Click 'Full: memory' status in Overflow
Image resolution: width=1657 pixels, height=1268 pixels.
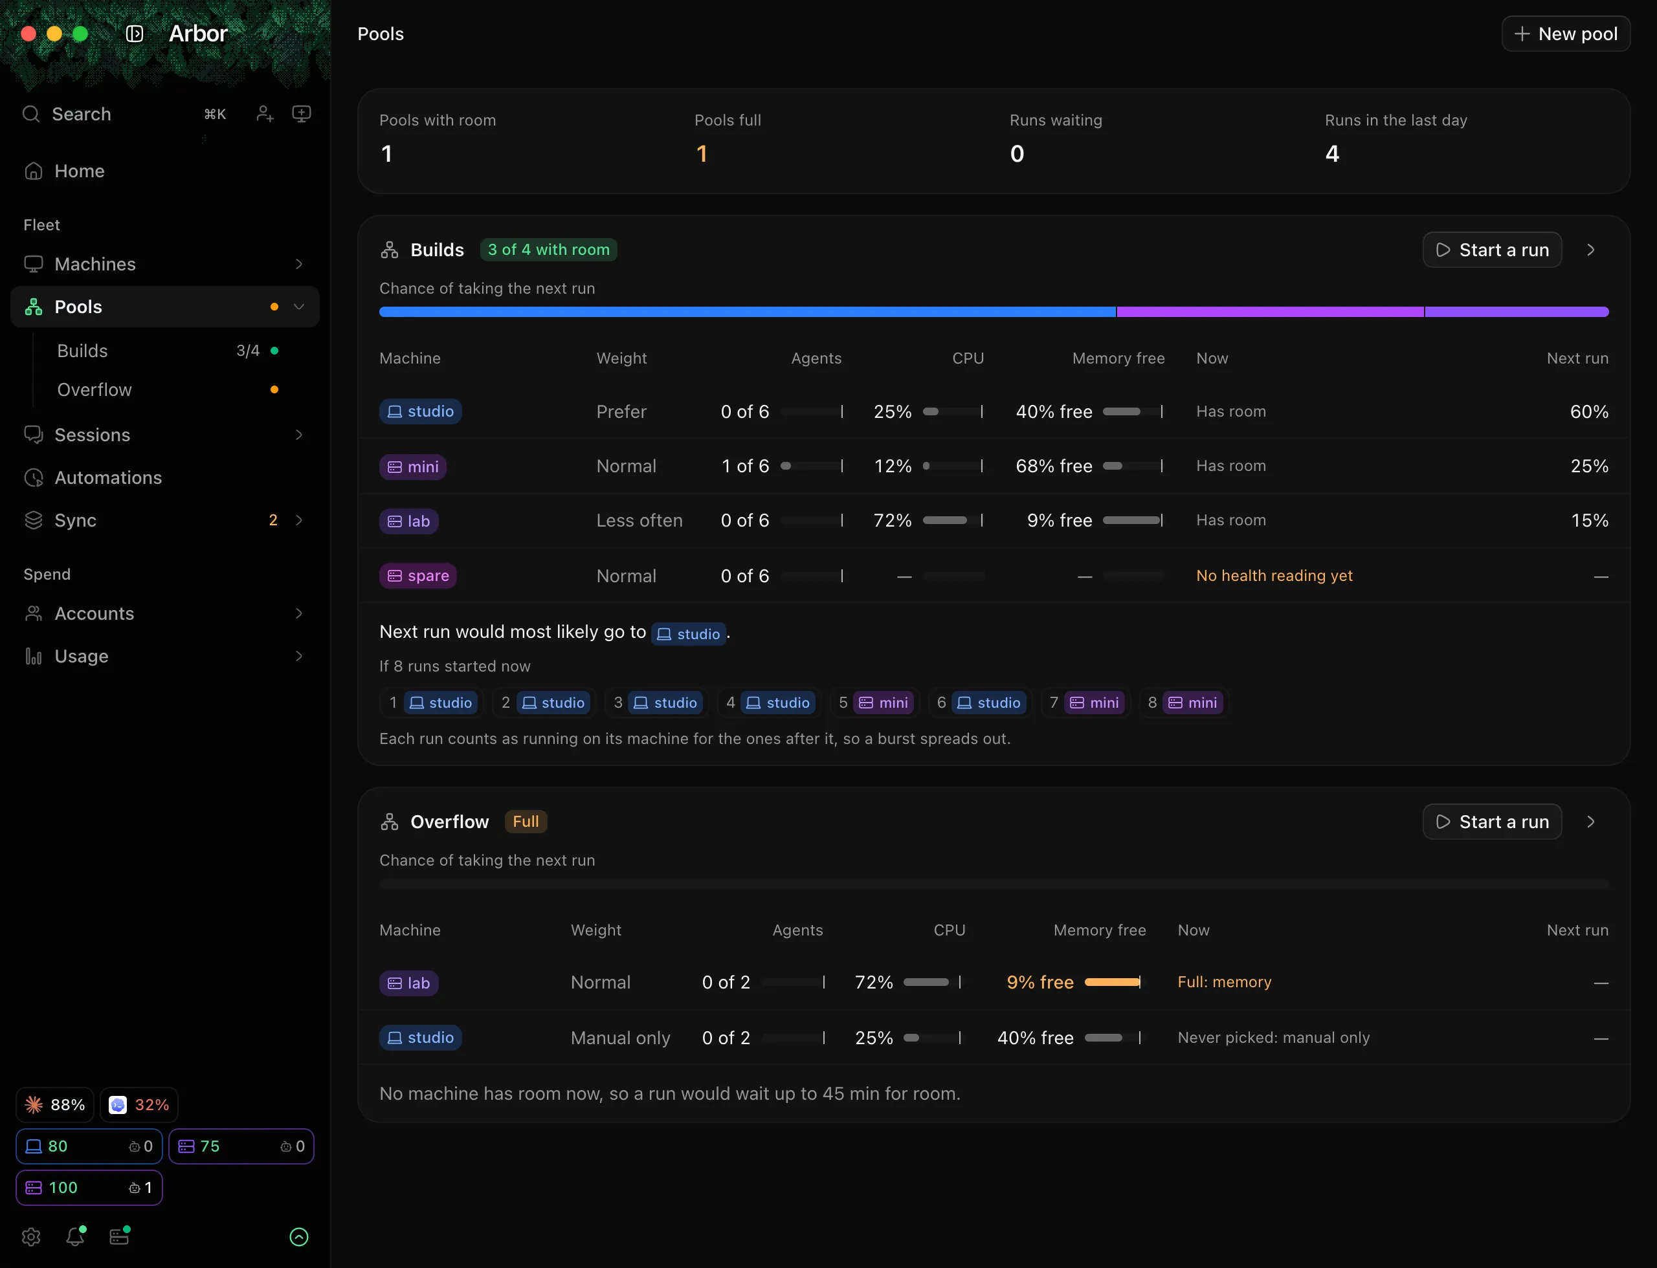pos(1224,982)
